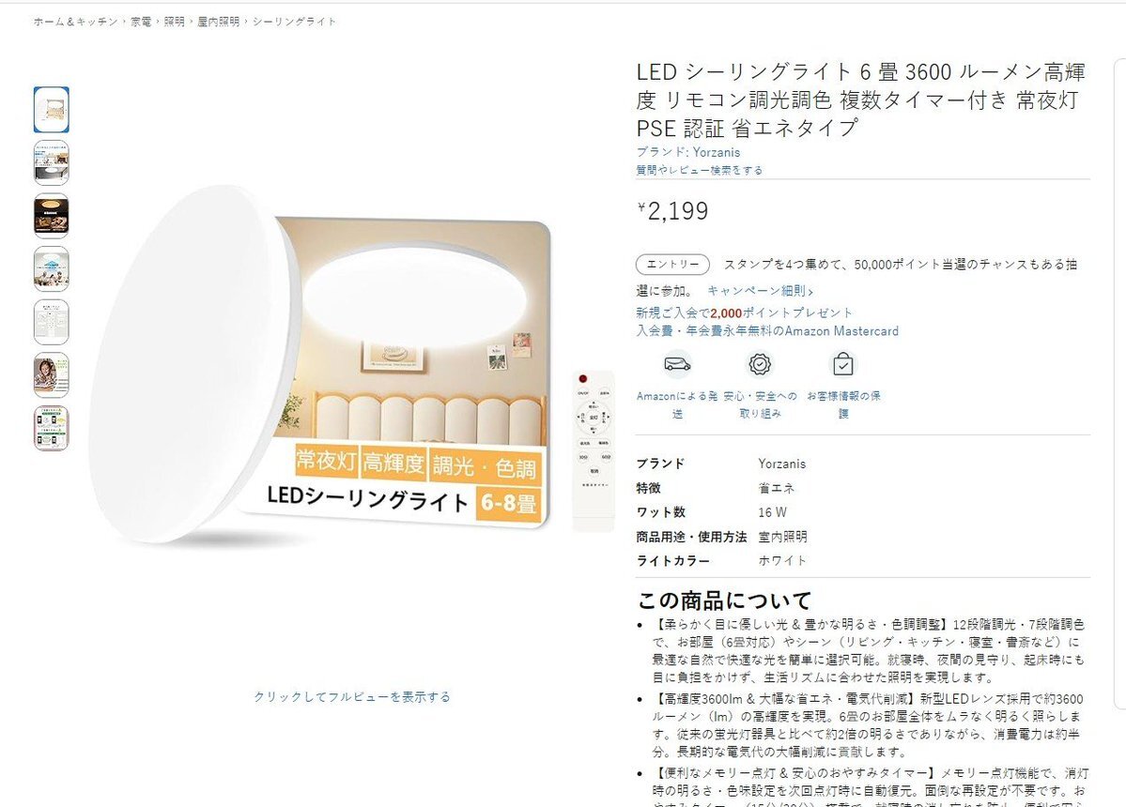Select the second product thumbnail image

coord(51,163)
